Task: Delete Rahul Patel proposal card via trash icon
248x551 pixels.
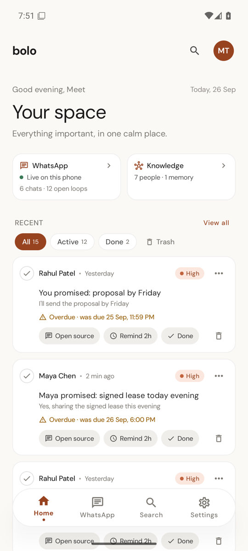Action: (219, 336)
